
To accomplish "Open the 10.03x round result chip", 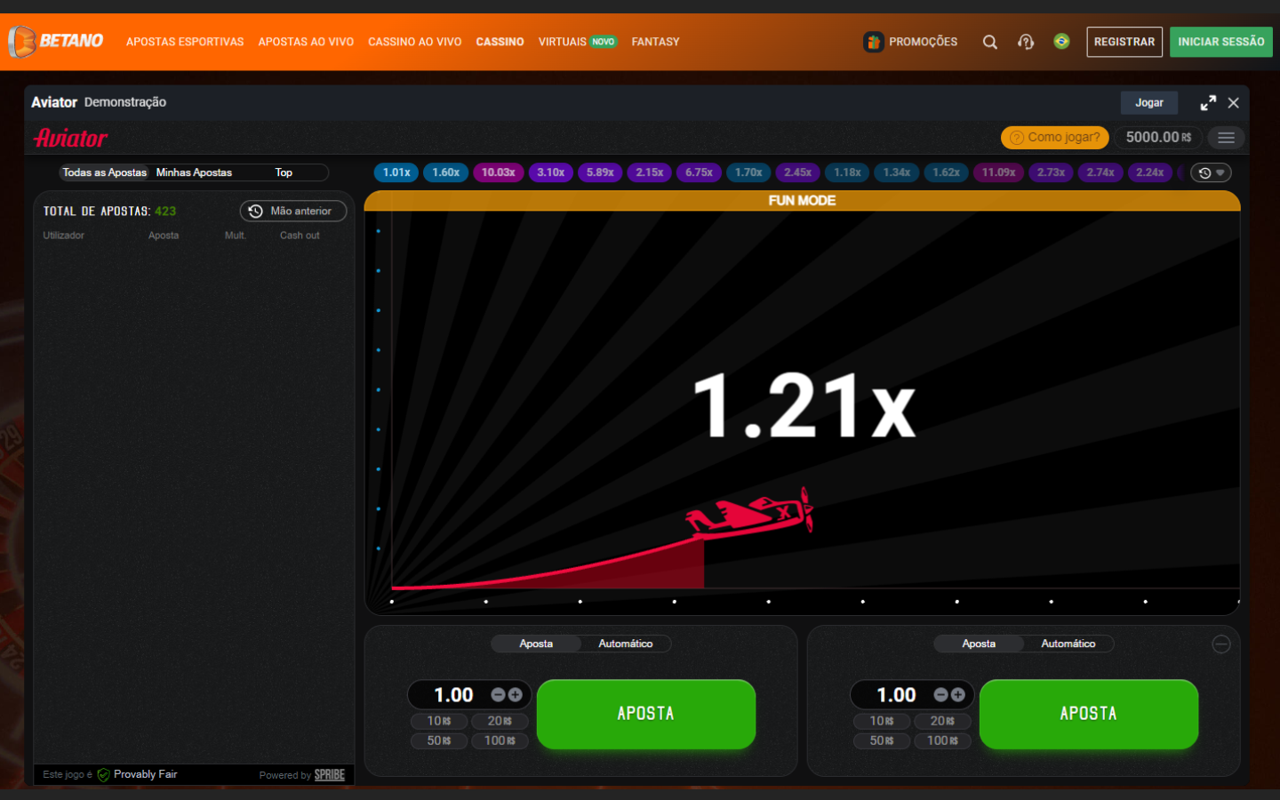I will (x=499, y=172).
